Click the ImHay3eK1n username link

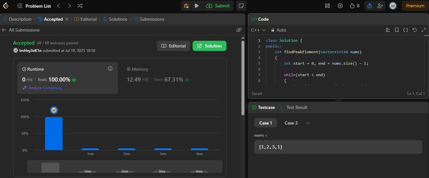coord(30,51)
